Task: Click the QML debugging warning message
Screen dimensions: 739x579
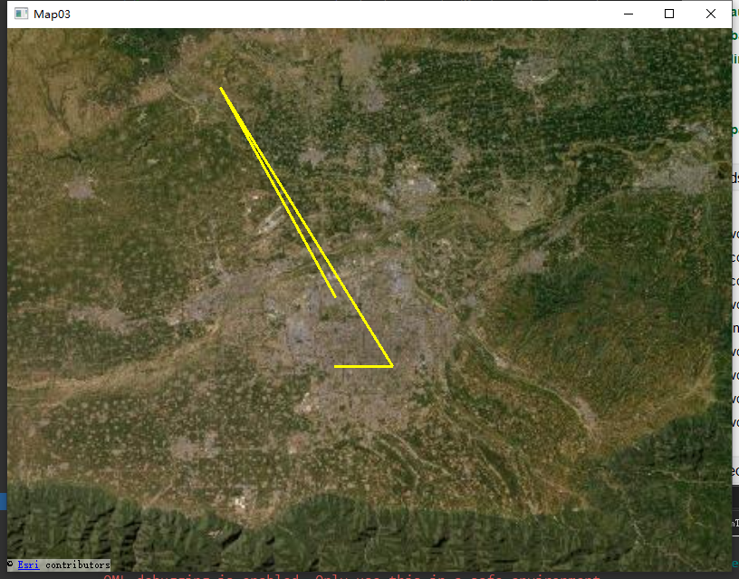Action: point(353,575)
